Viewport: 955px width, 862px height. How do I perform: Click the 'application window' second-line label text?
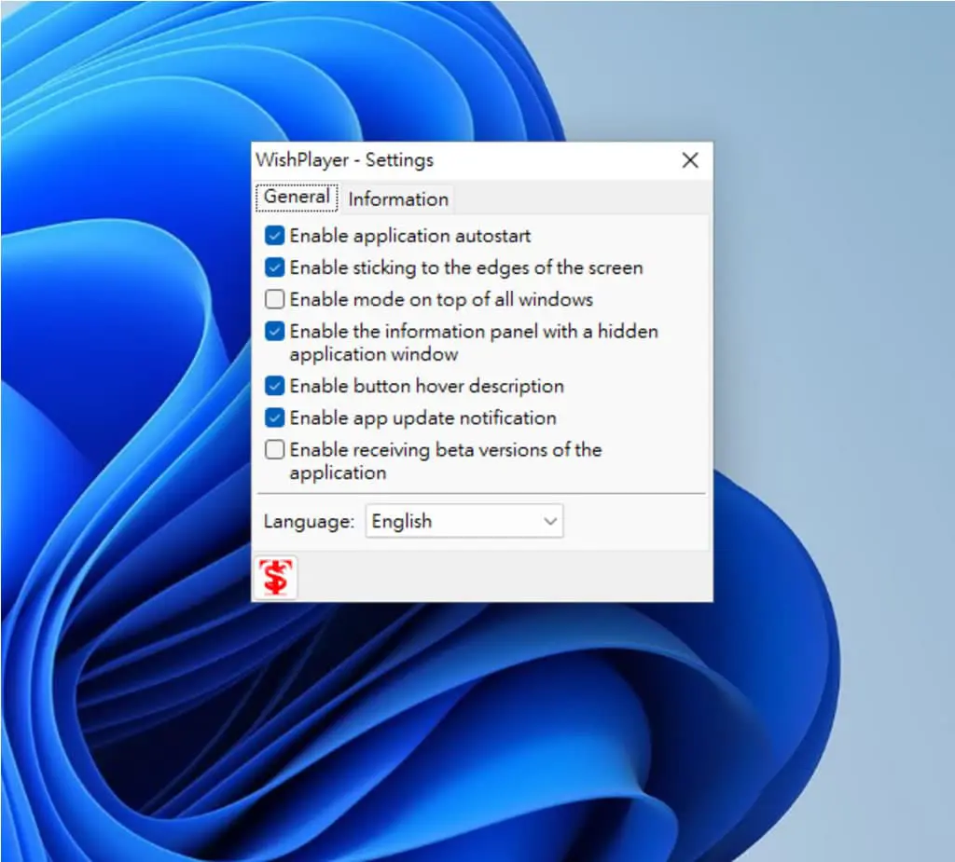pos(374,355)
